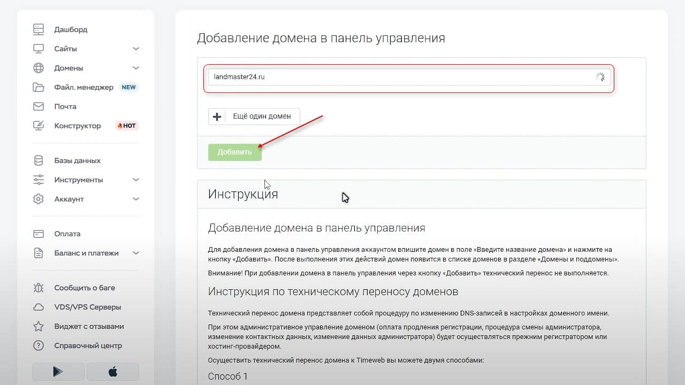Expand the Домены submenu chevron
This screenshot has height=385, width=685.
(136, 68)
